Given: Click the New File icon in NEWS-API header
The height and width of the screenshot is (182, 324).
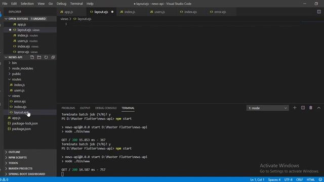Looking at the screenshot, I should pyautogui.click(x=32, y=57).
